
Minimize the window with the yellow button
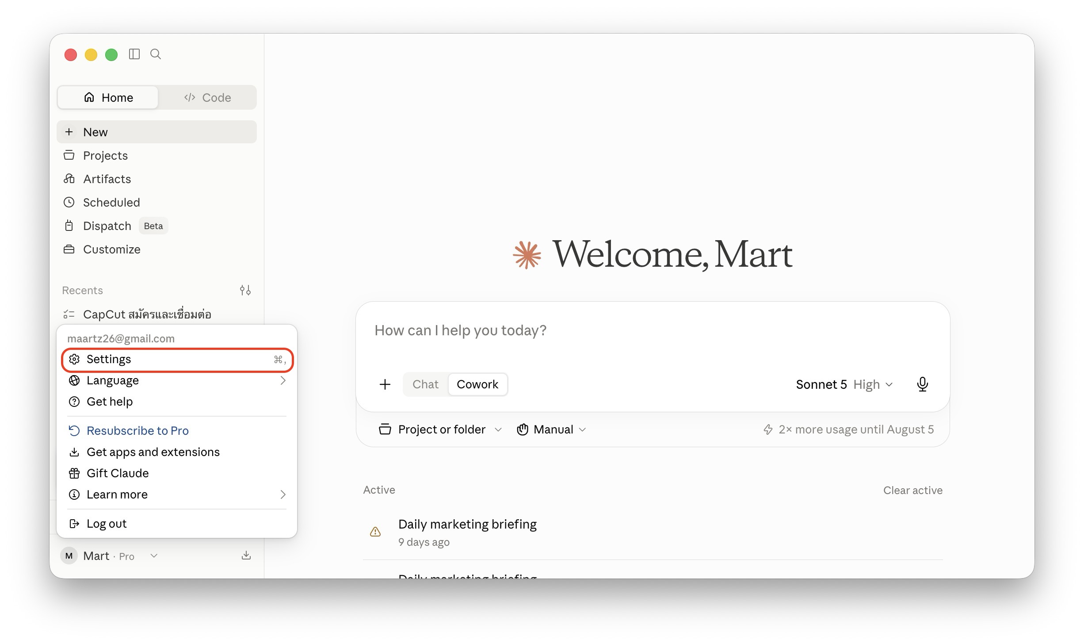91,54
